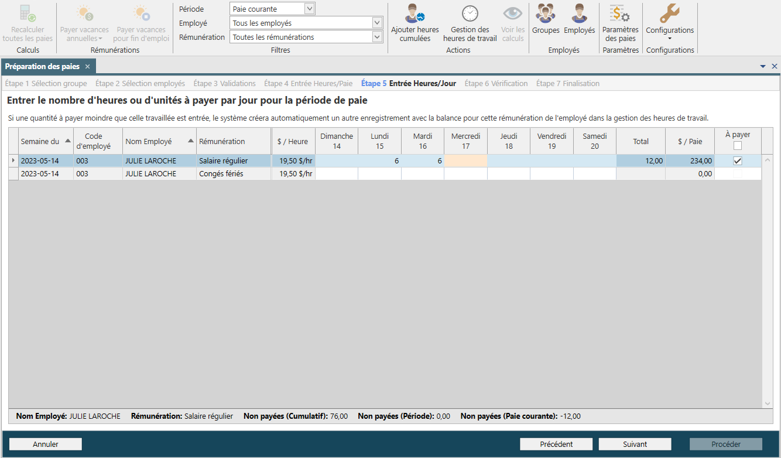Viewport: 781px width, 458px height.
Task: Select Étape 2 Sélection employés
Action: [140, 84]
